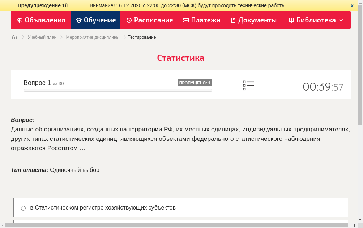Click the question progress bar
The image size is (363, 228).
118,90
